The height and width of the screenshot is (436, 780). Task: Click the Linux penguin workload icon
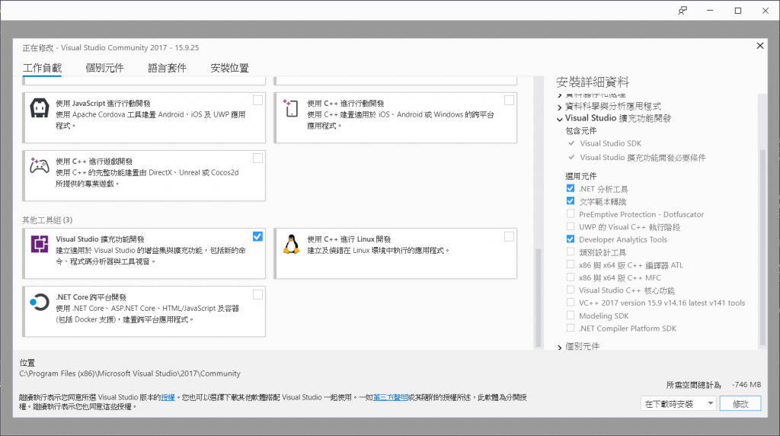[x=291, y=244]
